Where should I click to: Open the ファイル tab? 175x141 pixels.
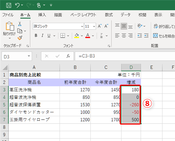coord(8,15)
